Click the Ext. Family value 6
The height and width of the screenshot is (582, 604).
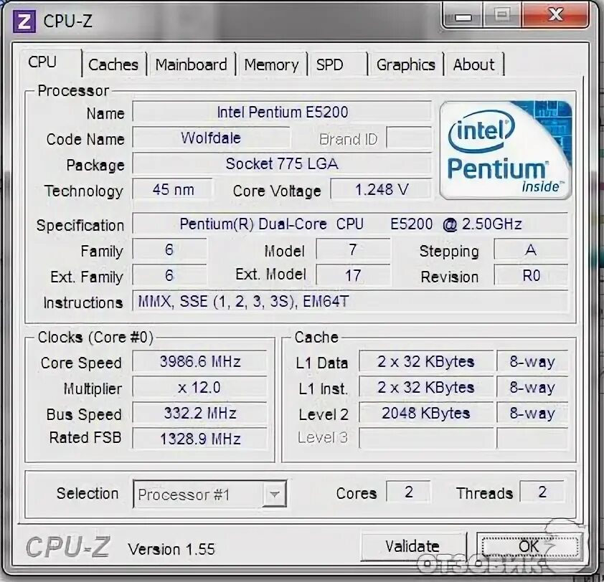coord(169,275)
